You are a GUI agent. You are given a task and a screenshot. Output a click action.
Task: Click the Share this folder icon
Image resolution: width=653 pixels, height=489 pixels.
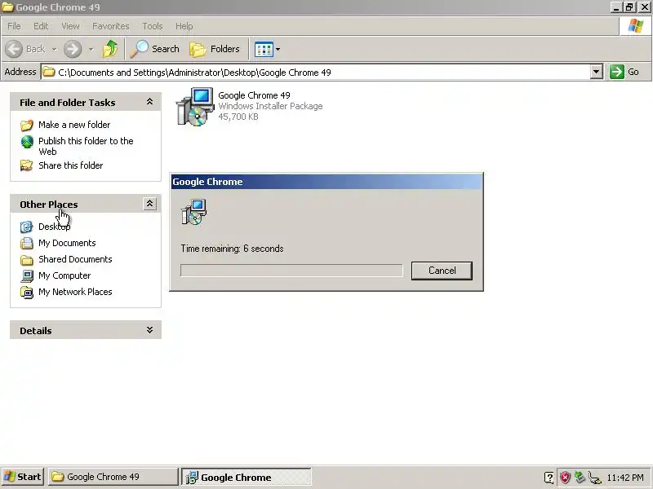point(27,165)
